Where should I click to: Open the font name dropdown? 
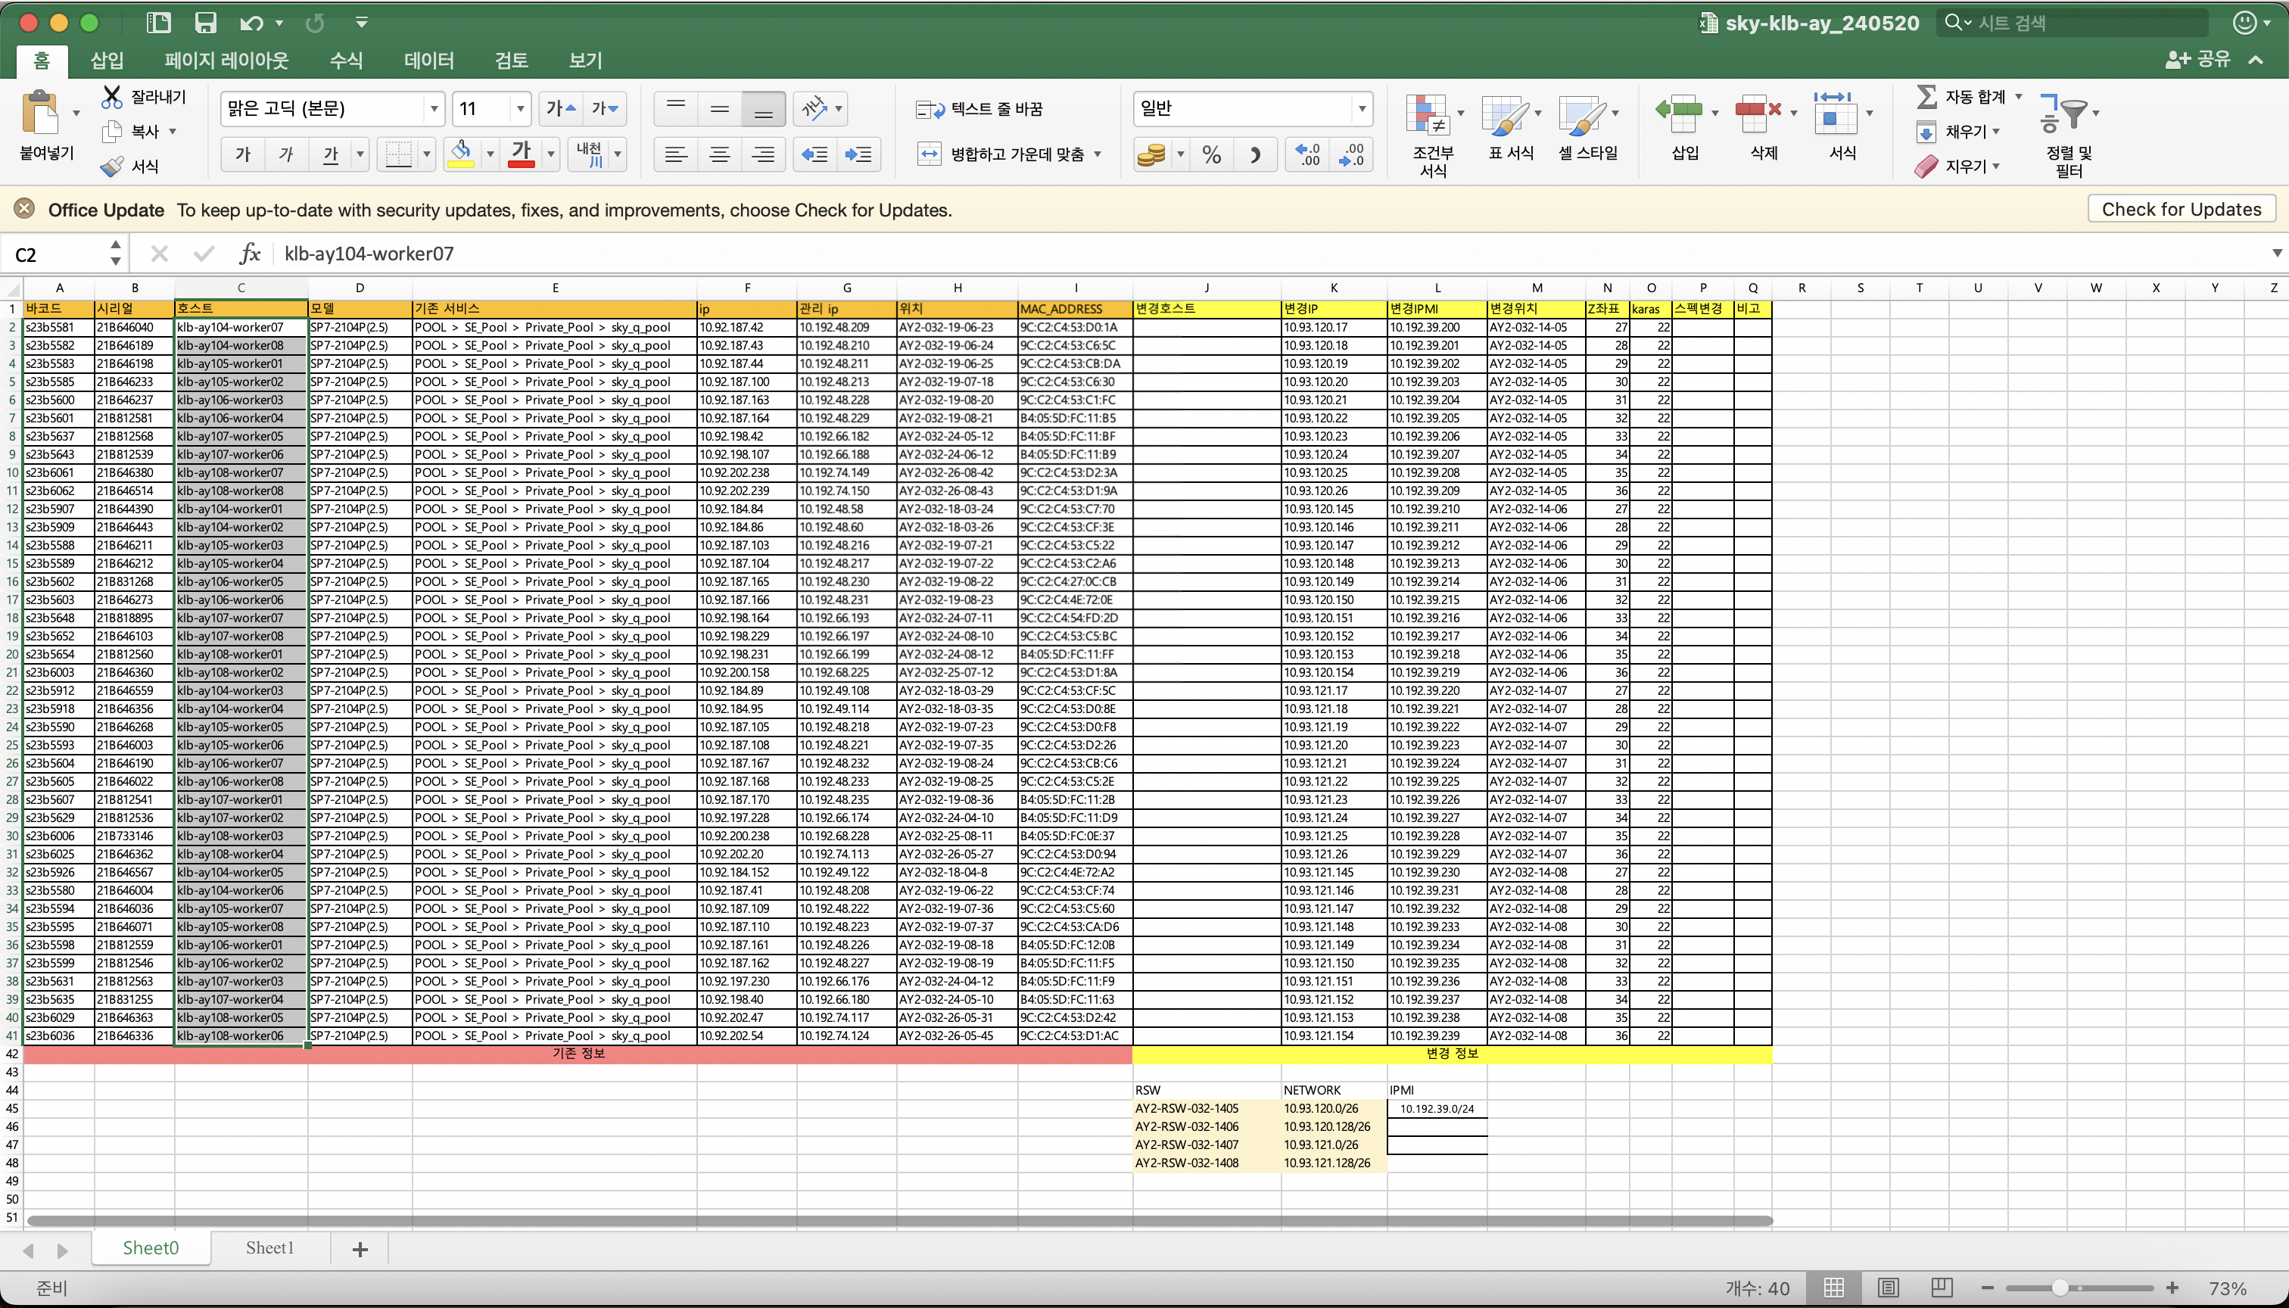click(x=434, y=109)
